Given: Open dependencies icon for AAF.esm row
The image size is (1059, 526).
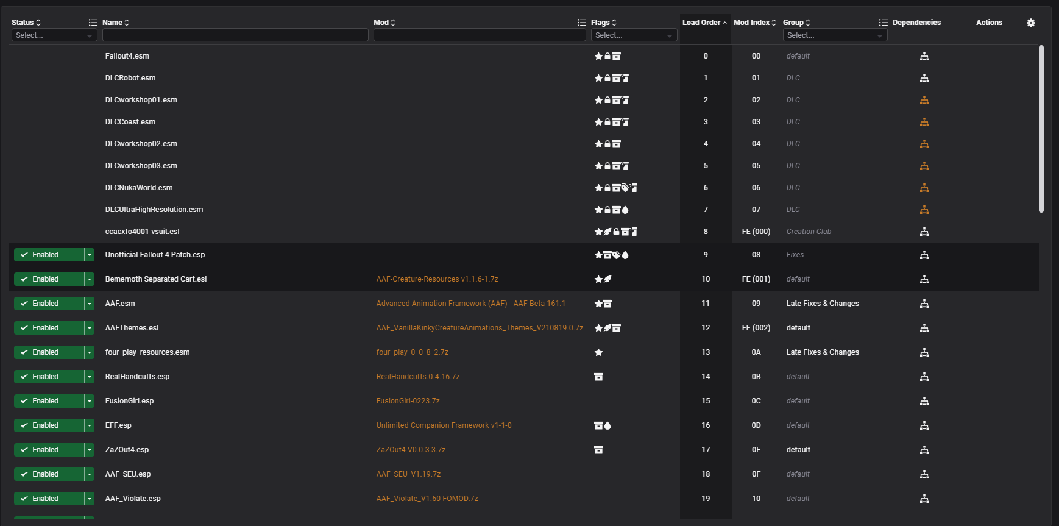Looking at the screenshot, I should pos(924,304).
